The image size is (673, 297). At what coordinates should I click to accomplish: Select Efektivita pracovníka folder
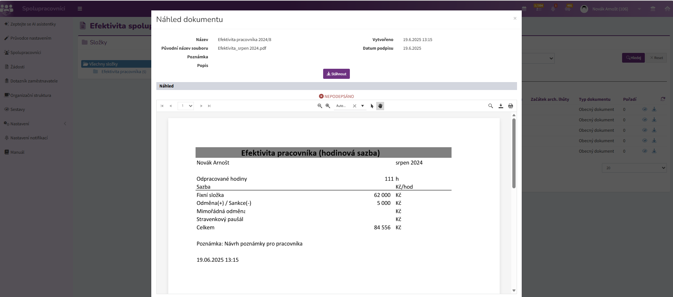pos(121,72)
